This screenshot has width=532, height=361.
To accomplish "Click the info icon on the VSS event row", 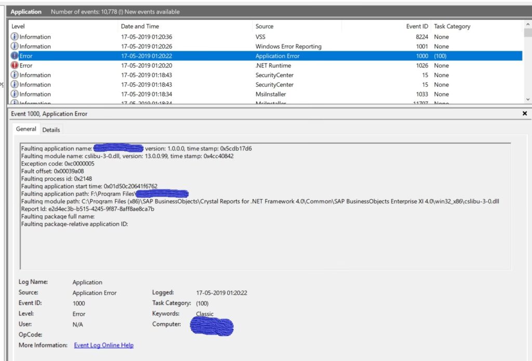I will coord(15,37).
